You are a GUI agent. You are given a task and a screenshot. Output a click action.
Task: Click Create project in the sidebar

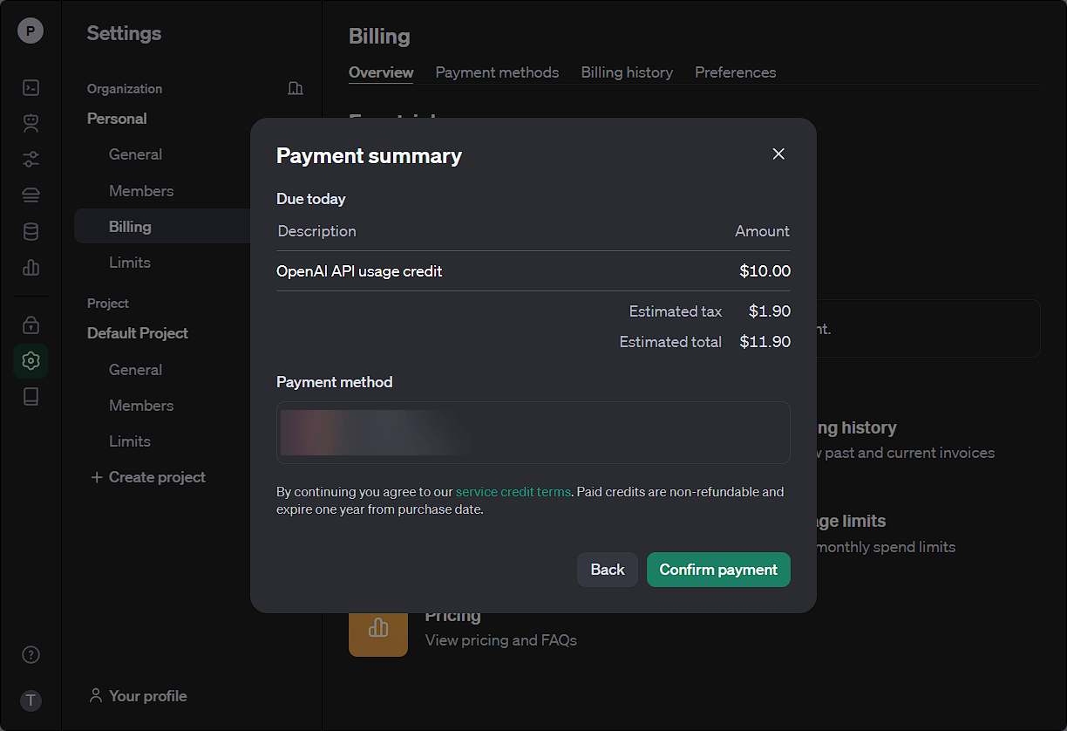pyautogui.click(x=148, y=477)
